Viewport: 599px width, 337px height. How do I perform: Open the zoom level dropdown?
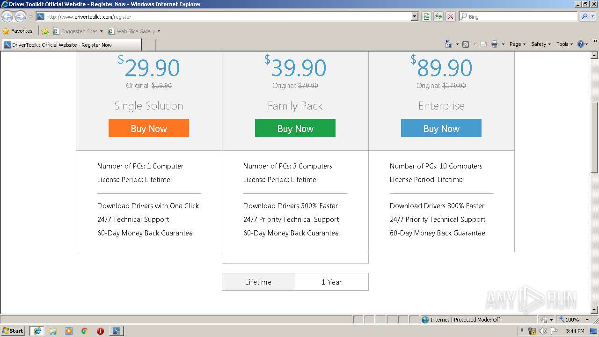[587, 320]
